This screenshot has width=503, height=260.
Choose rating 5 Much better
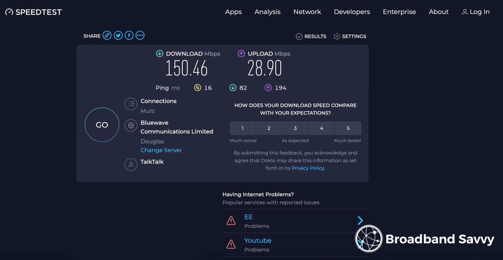tap(348, 128)
